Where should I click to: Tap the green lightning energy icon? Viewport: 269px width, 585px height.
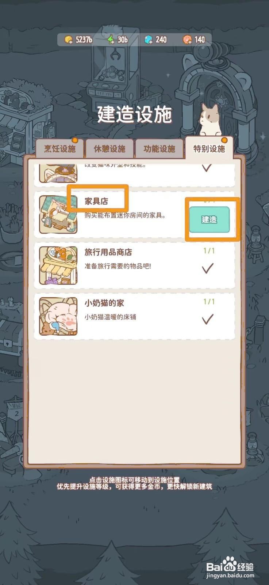click(111, 39)
